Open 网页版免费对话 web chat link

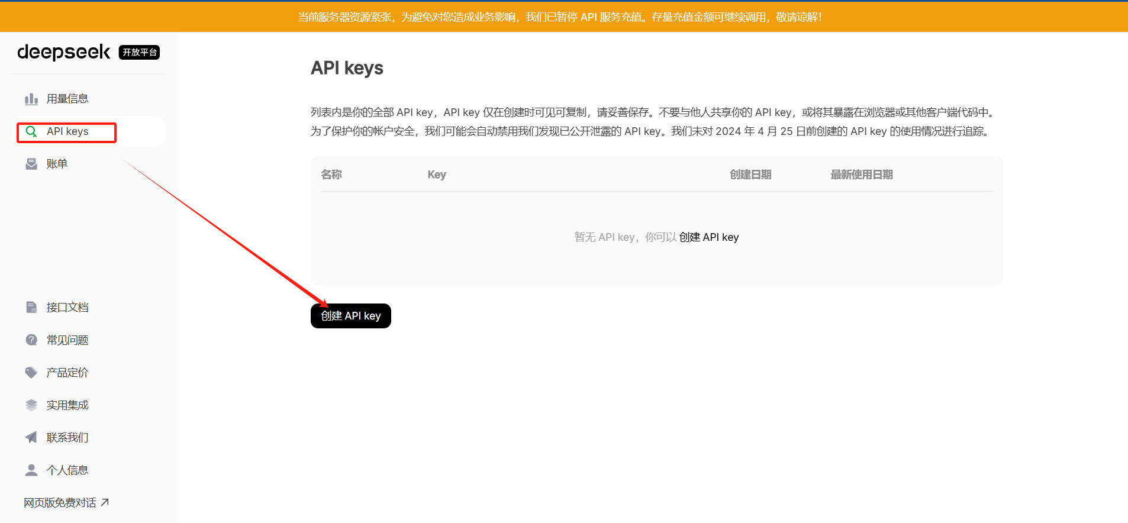pos(66,502)
